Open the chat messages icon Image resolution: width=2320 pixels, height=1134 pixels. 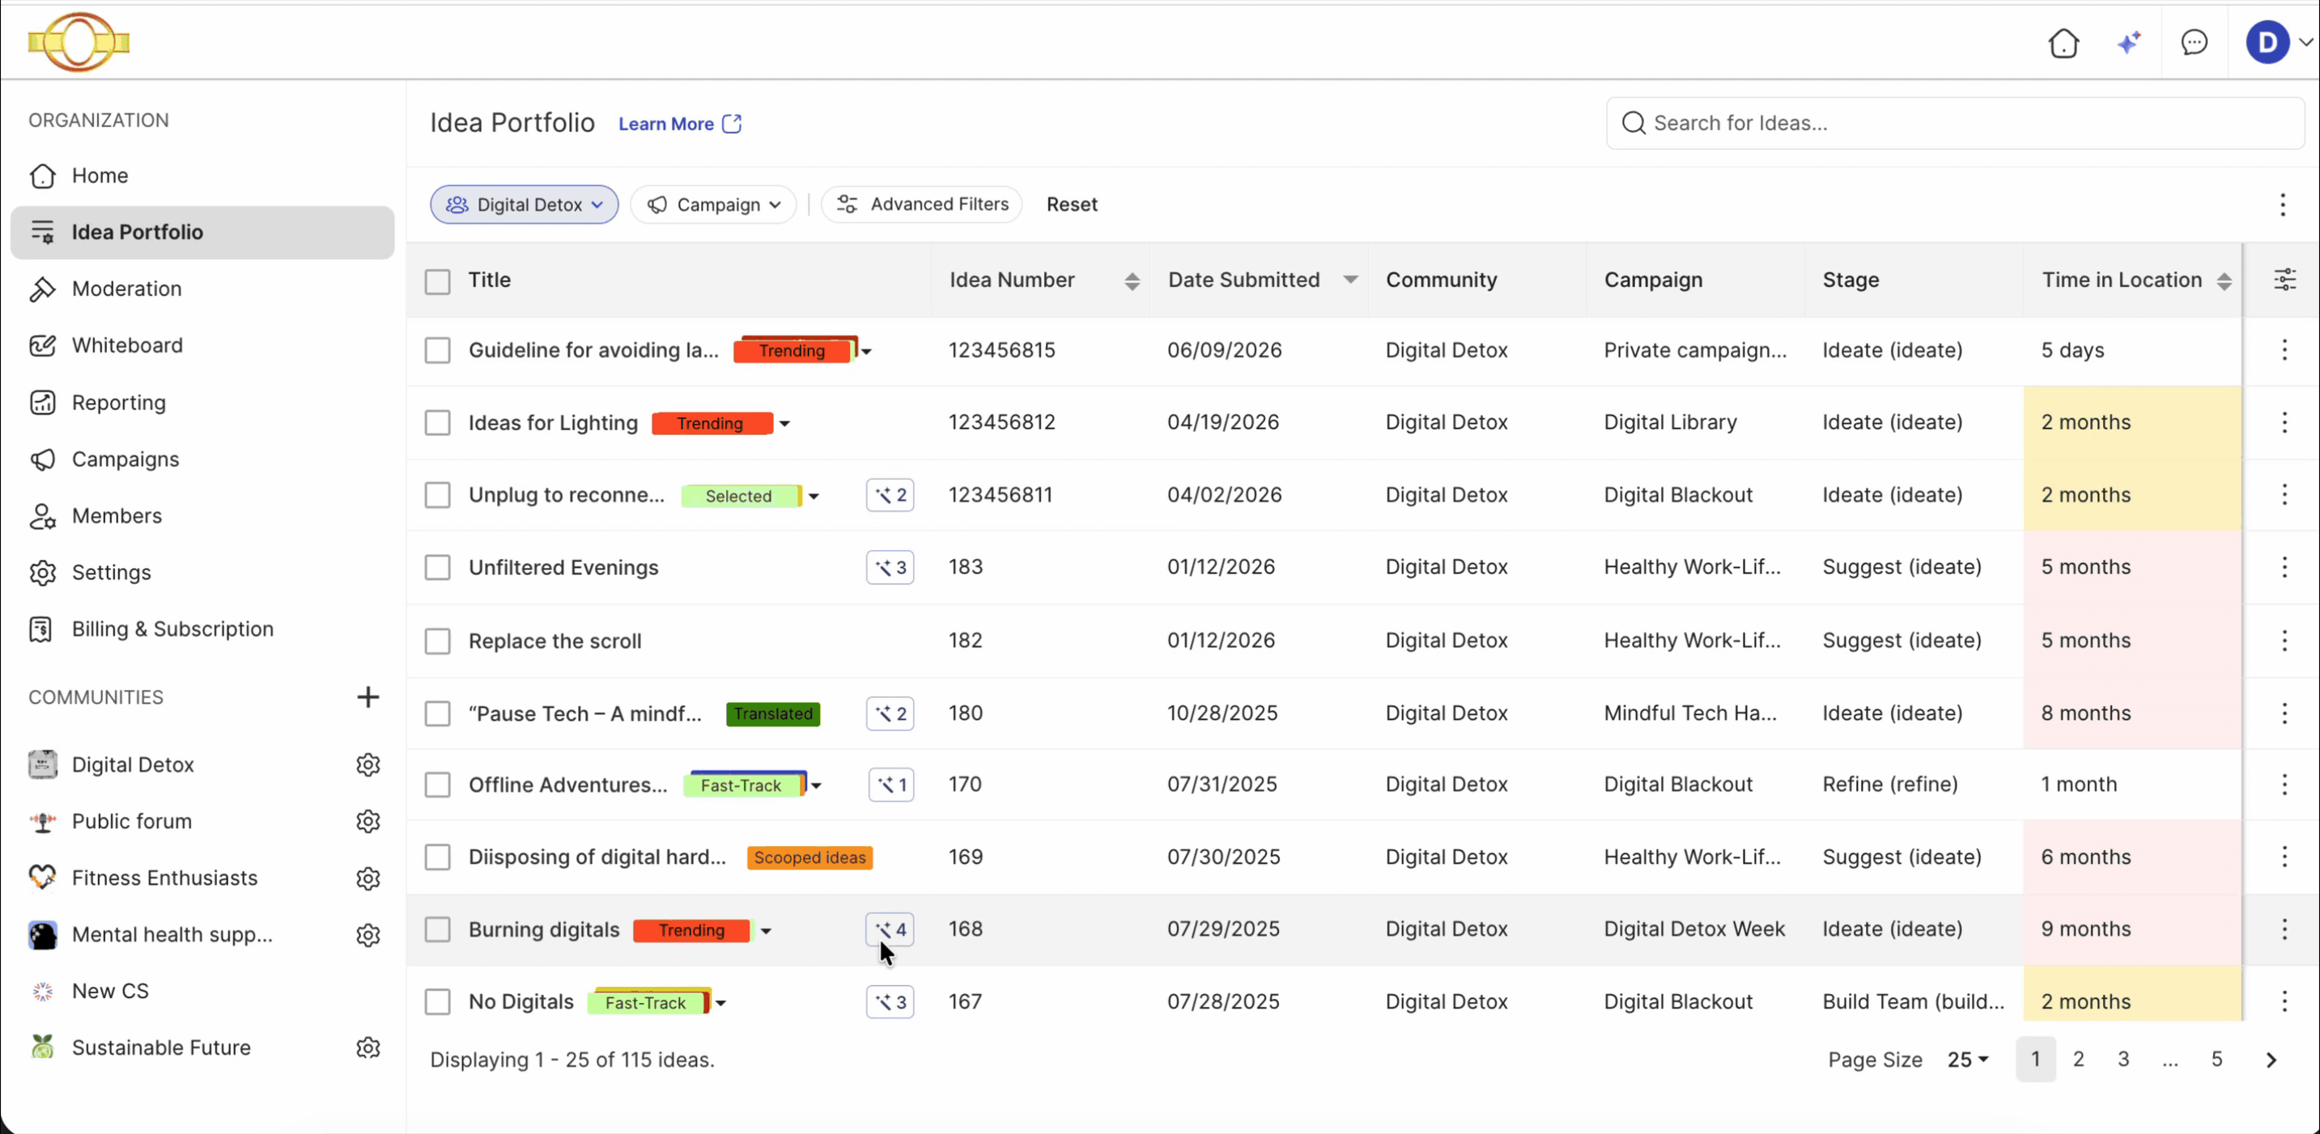pyautogui.click(x=2194, y=42)
